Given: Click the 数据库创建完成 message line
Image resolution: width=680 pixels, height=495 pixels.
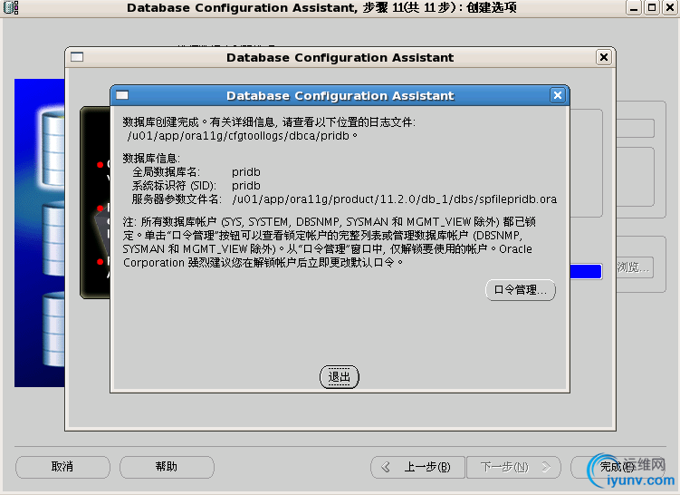Looking at the screenshot, I should tap(269, 122).
